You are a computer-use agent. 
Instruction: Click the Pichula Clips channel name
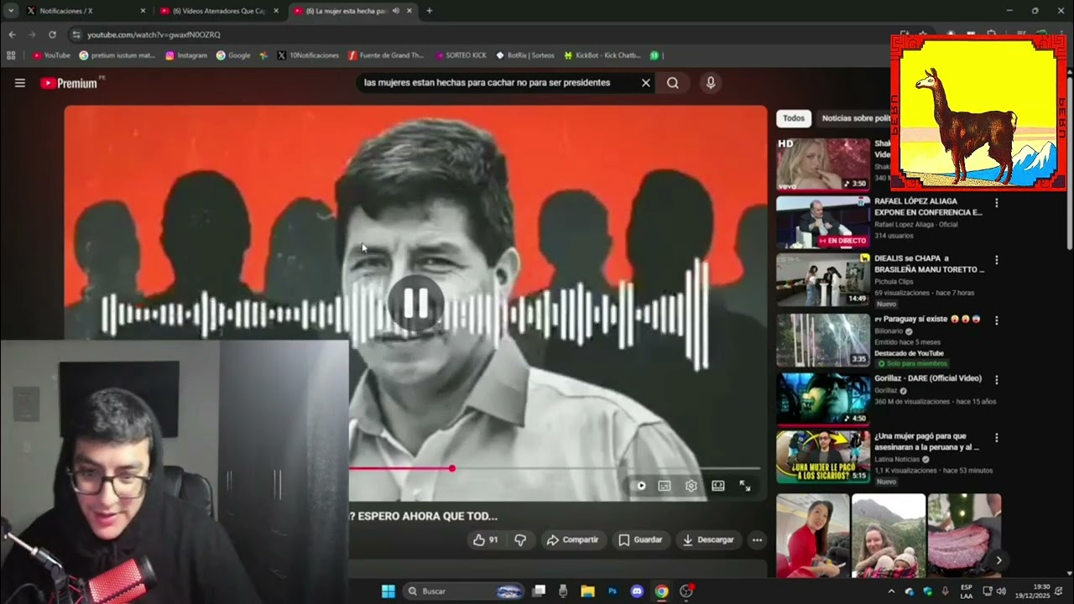click(x=894, y=282)
